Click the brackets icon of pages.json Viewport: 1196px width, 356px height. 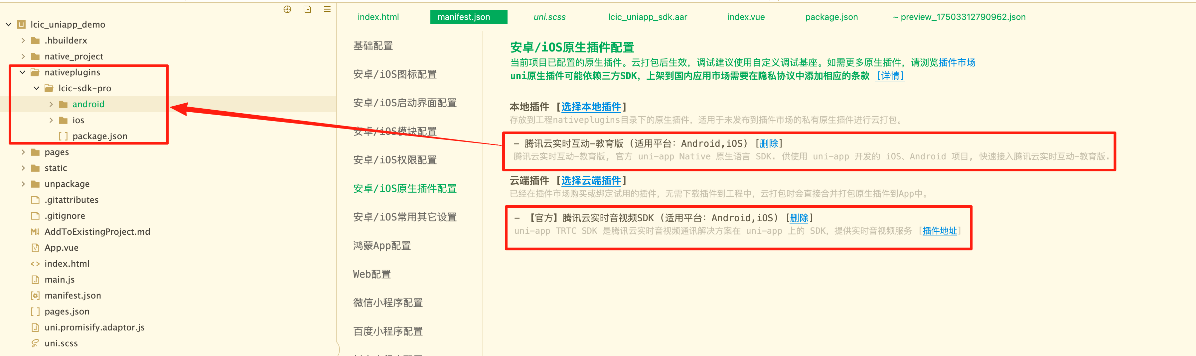tap(35, 311)
